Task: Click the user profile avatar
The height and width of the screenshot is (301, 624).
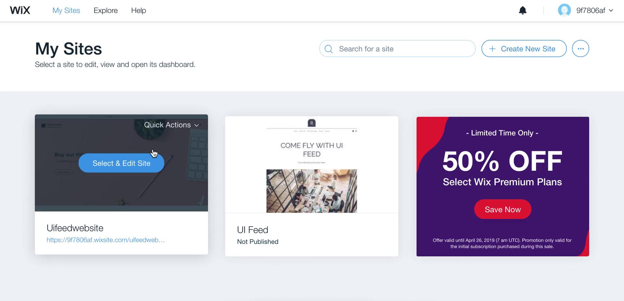Action: point(565,10)
